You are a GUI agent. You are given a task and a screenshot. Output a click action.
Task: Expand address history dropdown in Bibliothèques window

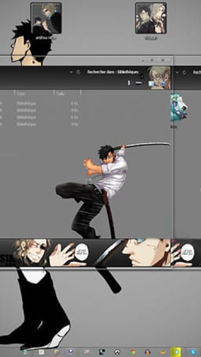[71, 72]
